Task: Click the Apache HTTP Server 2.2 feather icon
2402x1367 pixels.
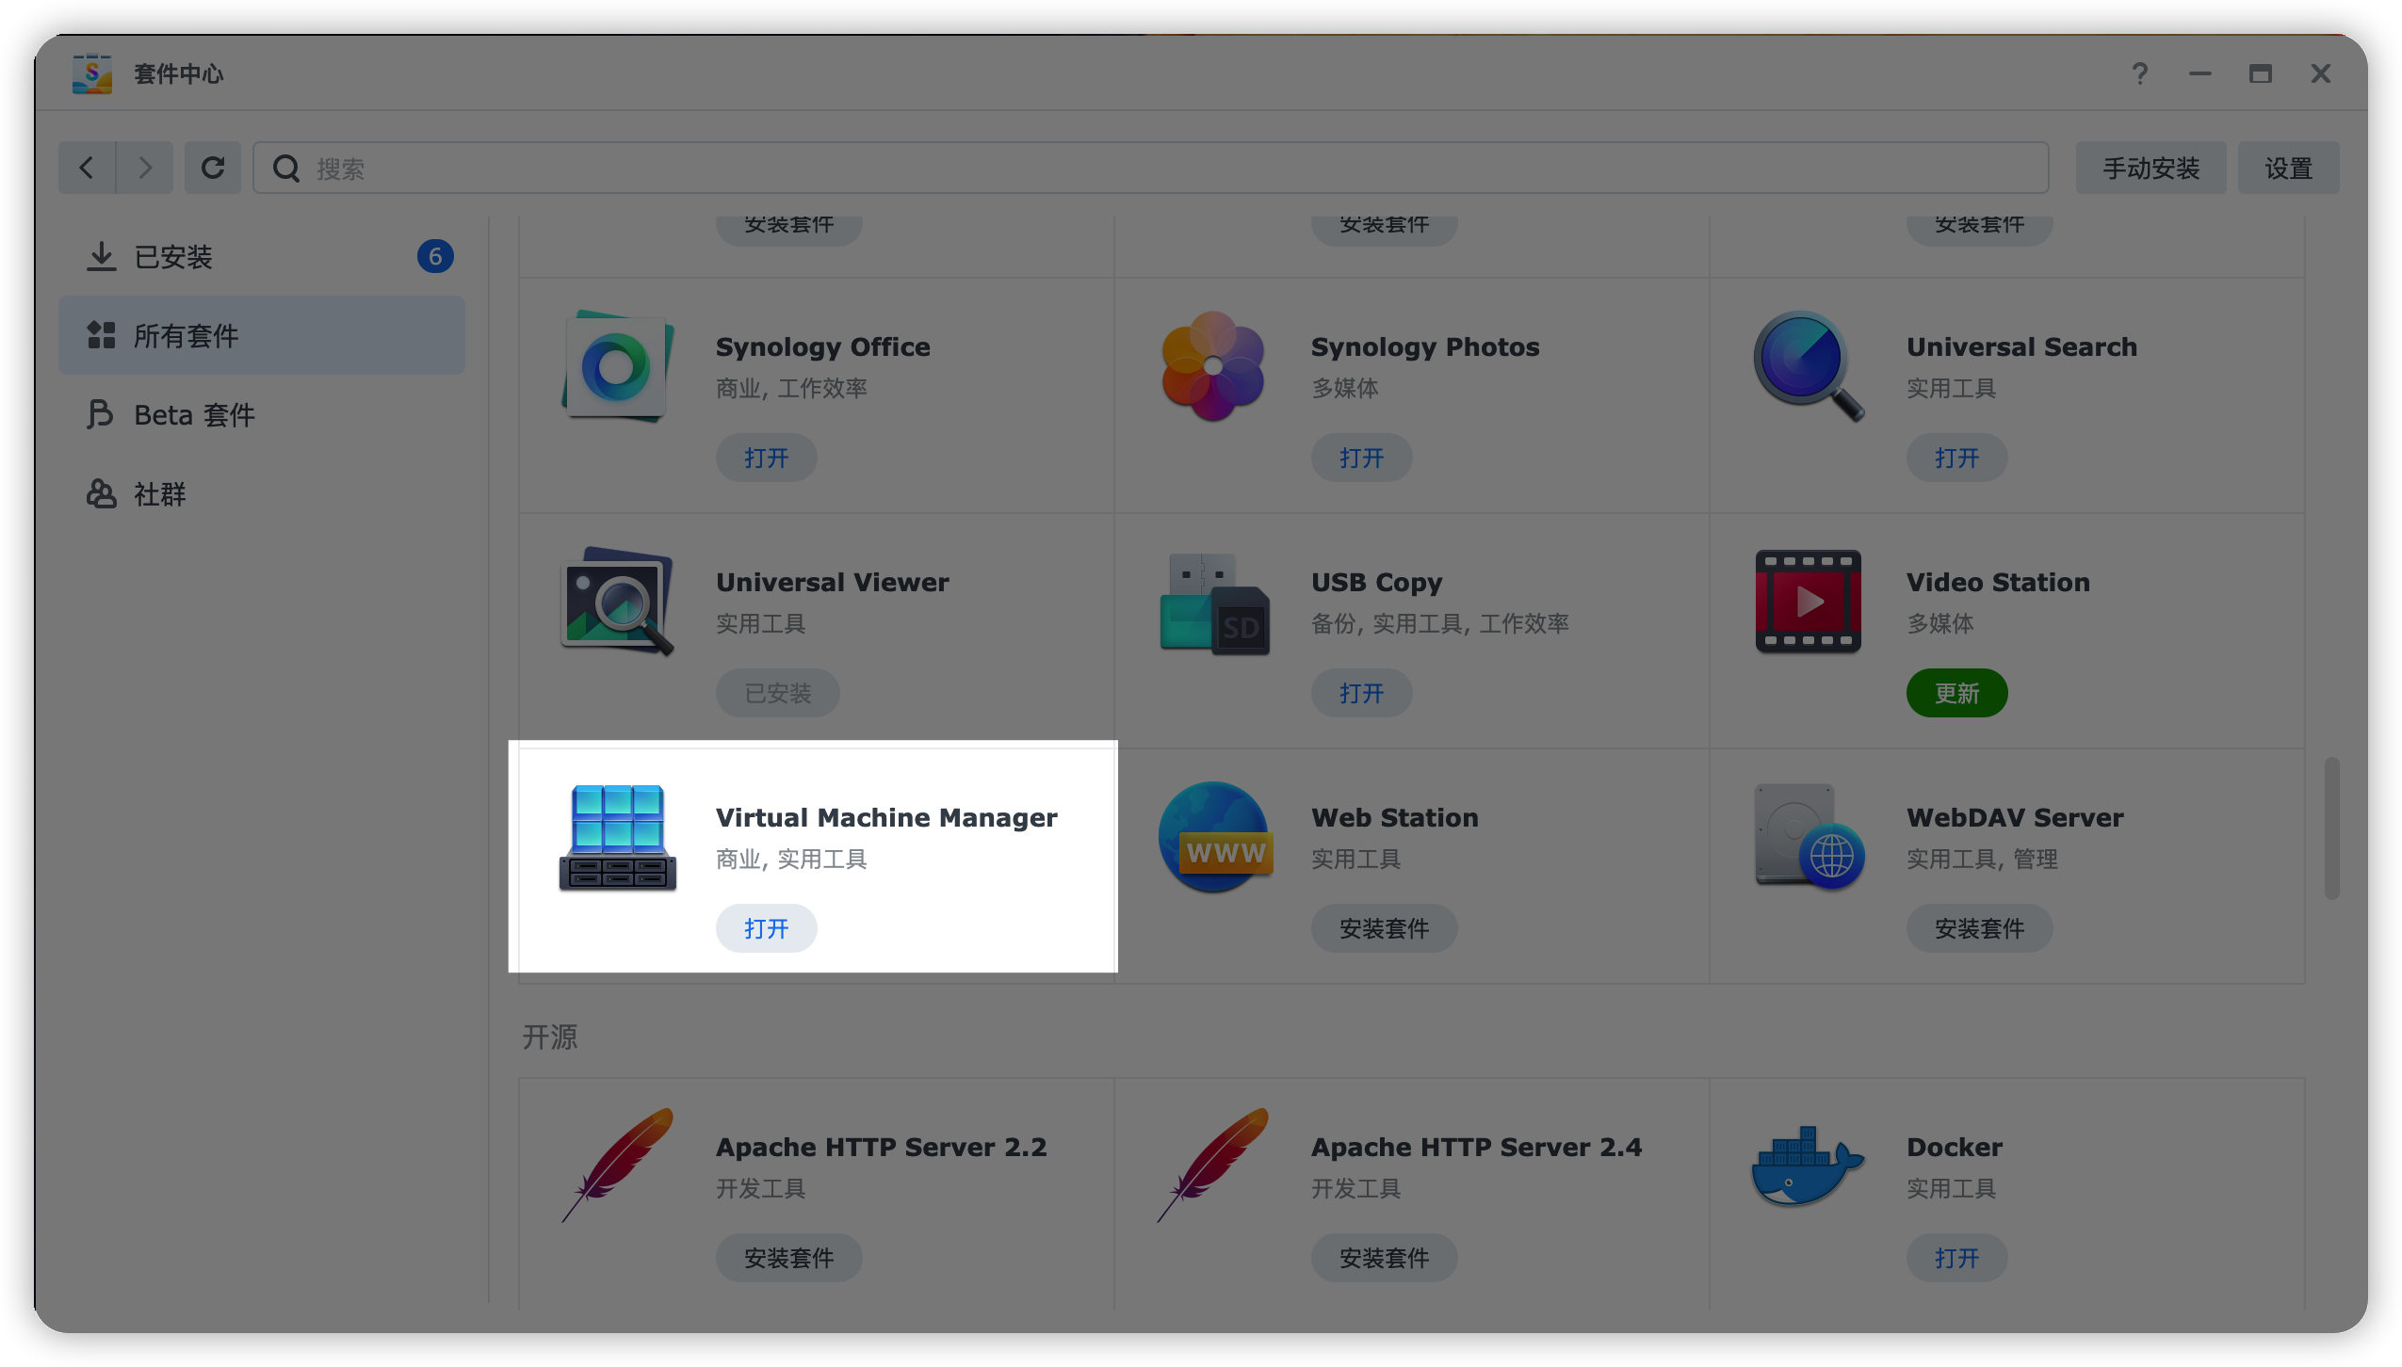Action: (x=618, y=1166)
